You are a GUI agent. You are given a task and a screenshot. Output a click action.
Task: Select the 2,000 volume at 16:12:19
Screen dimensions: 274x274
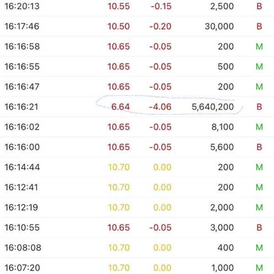222,207
